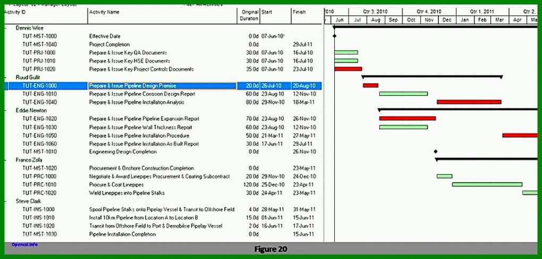Image resolution: width=542 pixels, height=259 pixels.
Task: Click the Engineering Design Completion milestone diamond
Action: tap(436, 151)
